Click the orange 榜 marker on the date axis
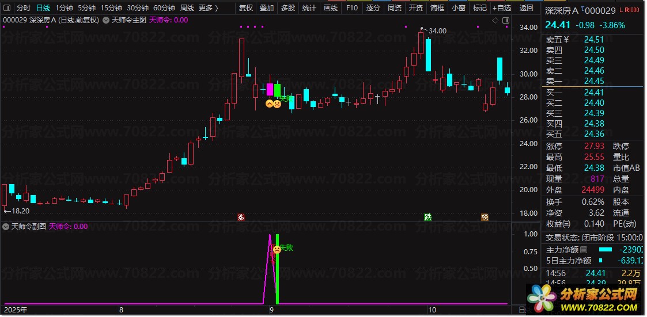The width and height of the screenshot is (647, 317). 485,217
